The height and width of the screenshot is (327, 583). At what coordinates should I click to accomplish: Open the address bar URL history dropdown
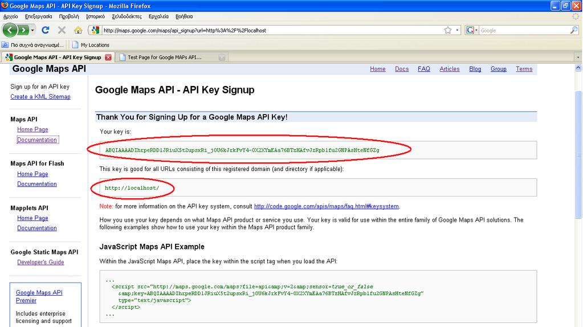[457, 30]
